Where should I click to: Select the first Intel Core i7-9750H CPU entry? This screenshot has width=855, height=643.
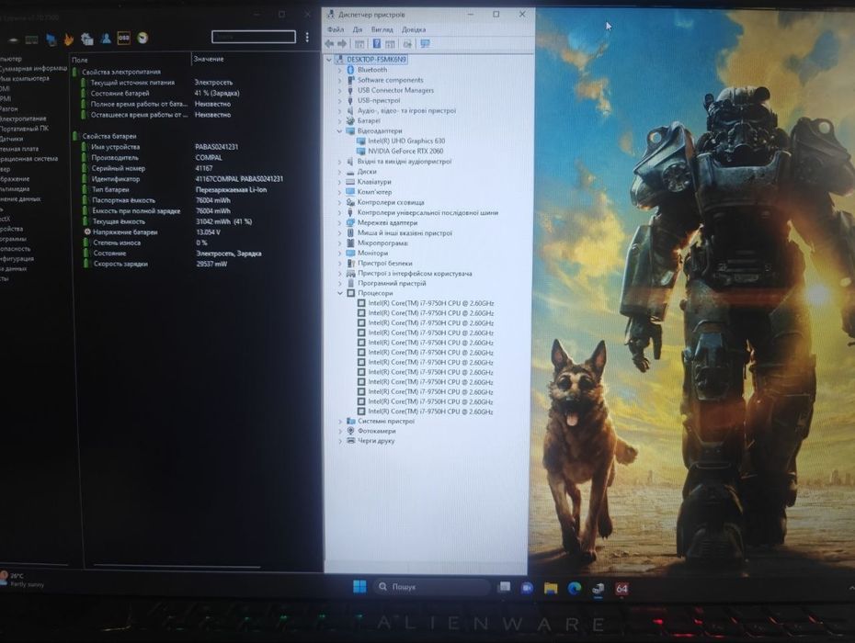click(x=431, y=303)
